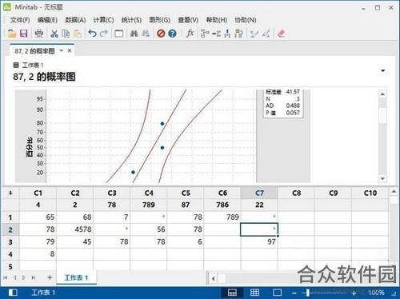Click the Open file toolbar icon
Screen dimensions: 400x299
12,34
